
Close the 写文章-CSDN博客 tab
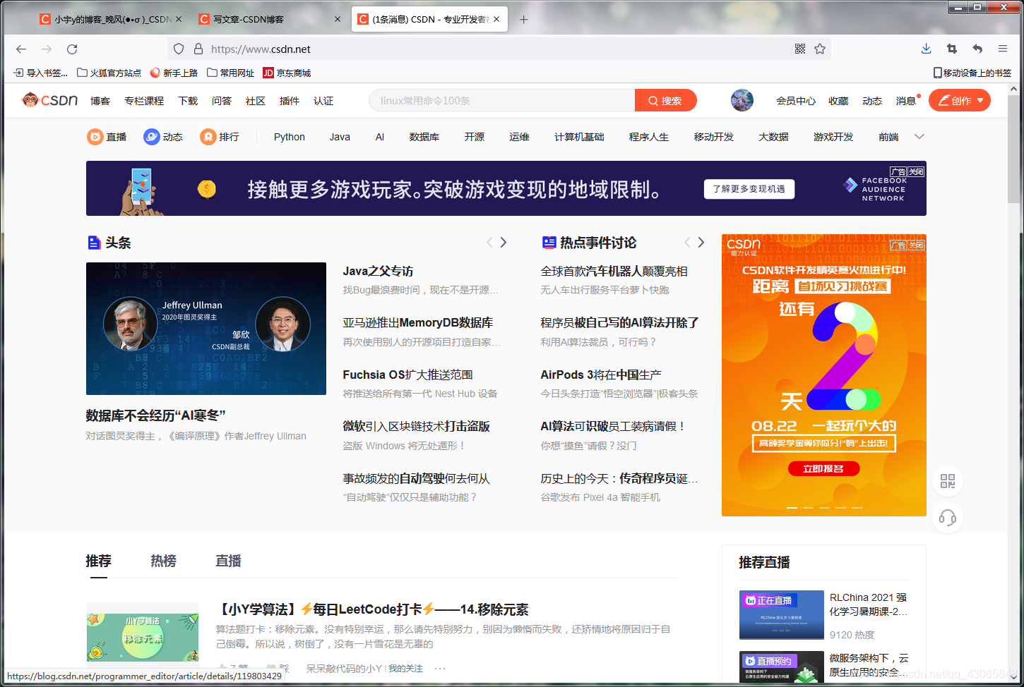[338, 19]
